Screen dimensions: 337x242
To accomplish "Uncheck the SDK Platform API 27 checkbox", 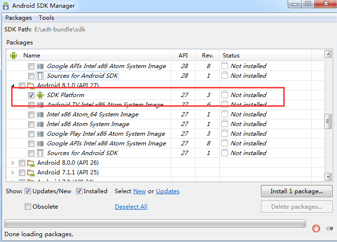I will point(31,95).
